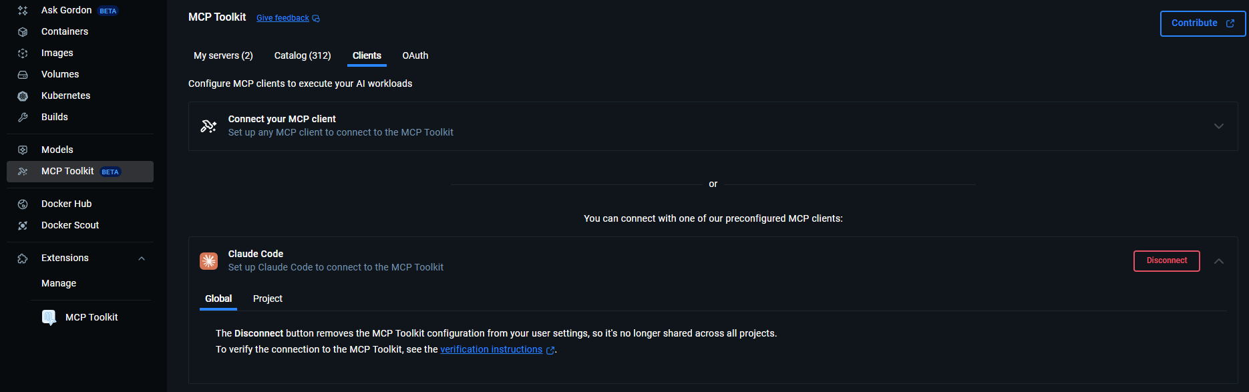Click the MCP Toolkit extension icon

(49, 317)
